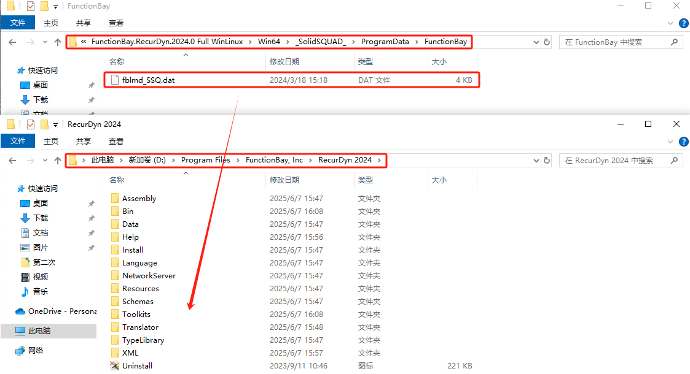Image resolution: width=690 pixels, height=374 pixels.
Task: Click the FunctionBay, Inc breadcrumb
Action: [x=274, y=160]
